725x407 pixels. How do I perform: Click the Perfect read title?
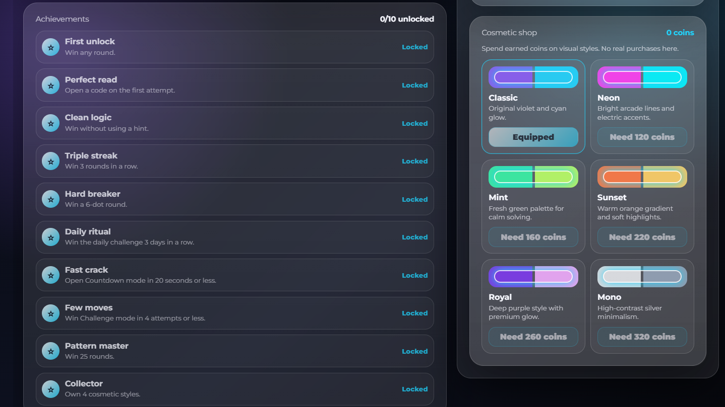[91, 80]
